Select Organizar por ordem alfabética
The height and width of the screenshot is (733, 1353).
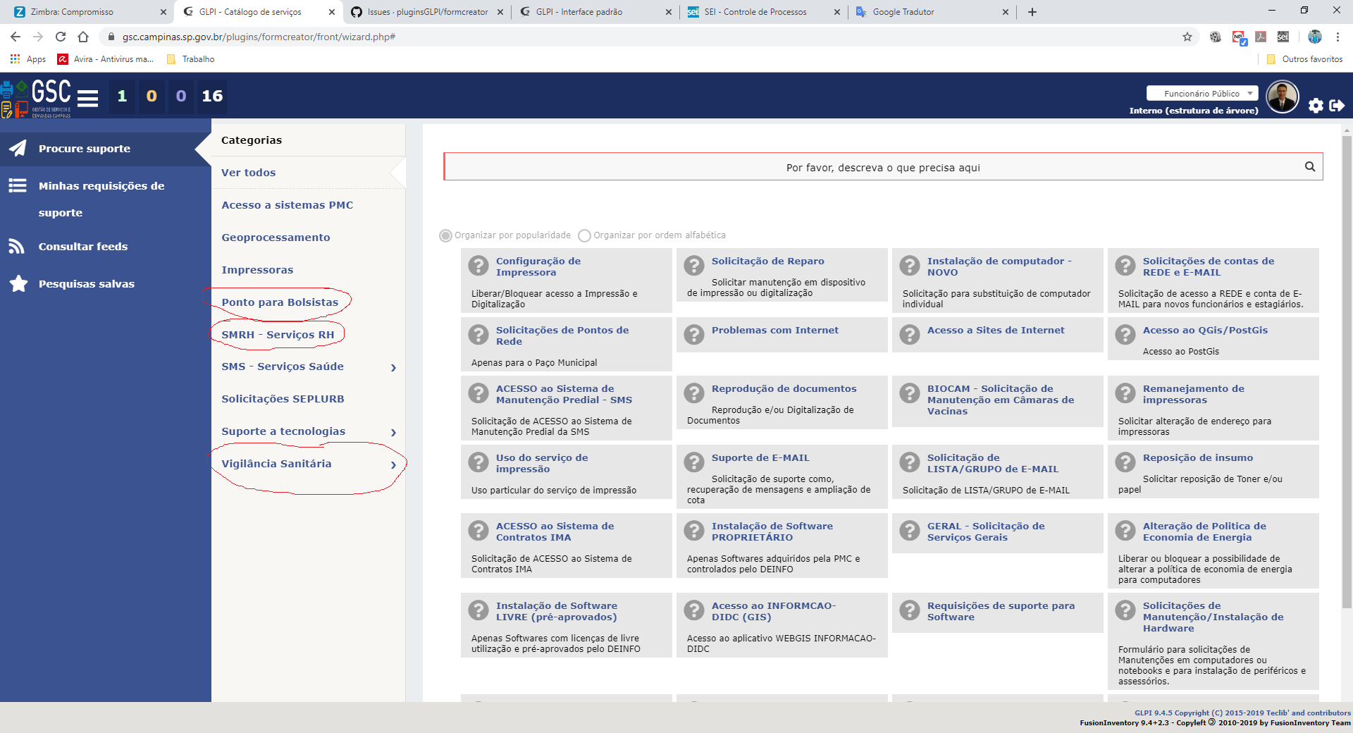click(x=584, y=235)
